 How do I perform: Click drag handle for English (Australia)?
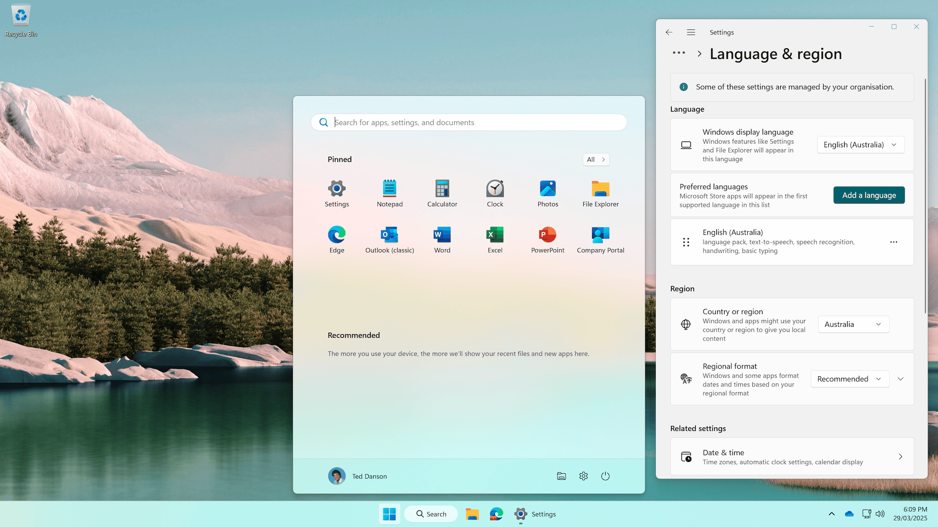click(x=686, y=242)
